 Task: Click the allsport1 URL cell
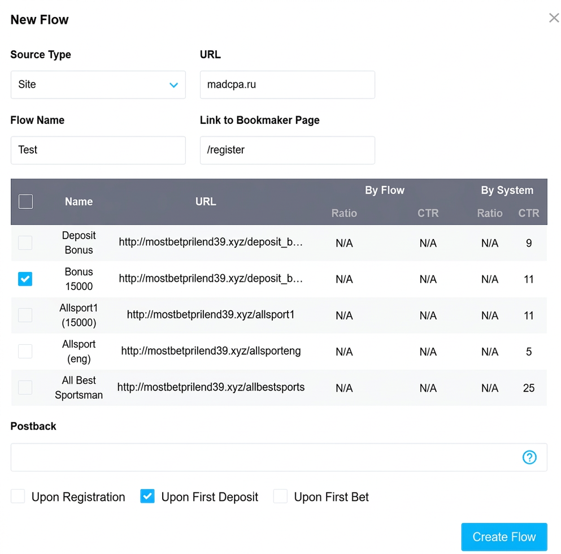coord(211,315)
